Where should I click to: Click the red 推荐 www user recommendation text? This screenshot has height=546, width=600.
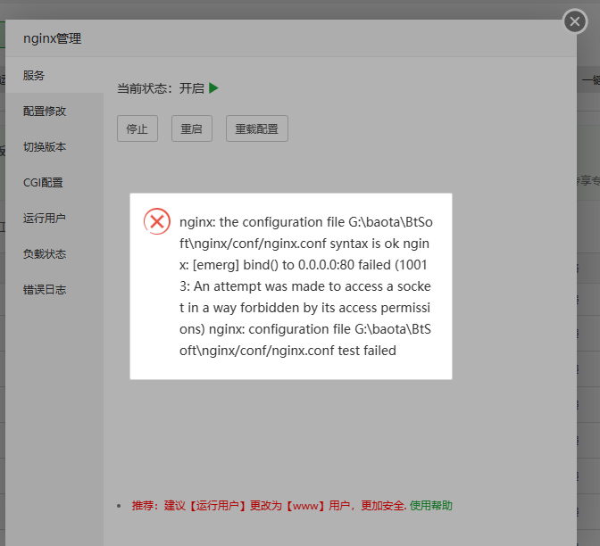pos(269,506)
